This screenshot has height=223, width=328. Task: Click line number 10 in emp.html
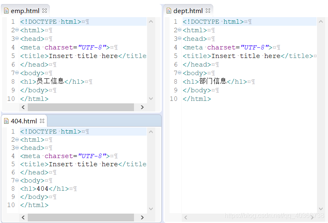[11, 99]
